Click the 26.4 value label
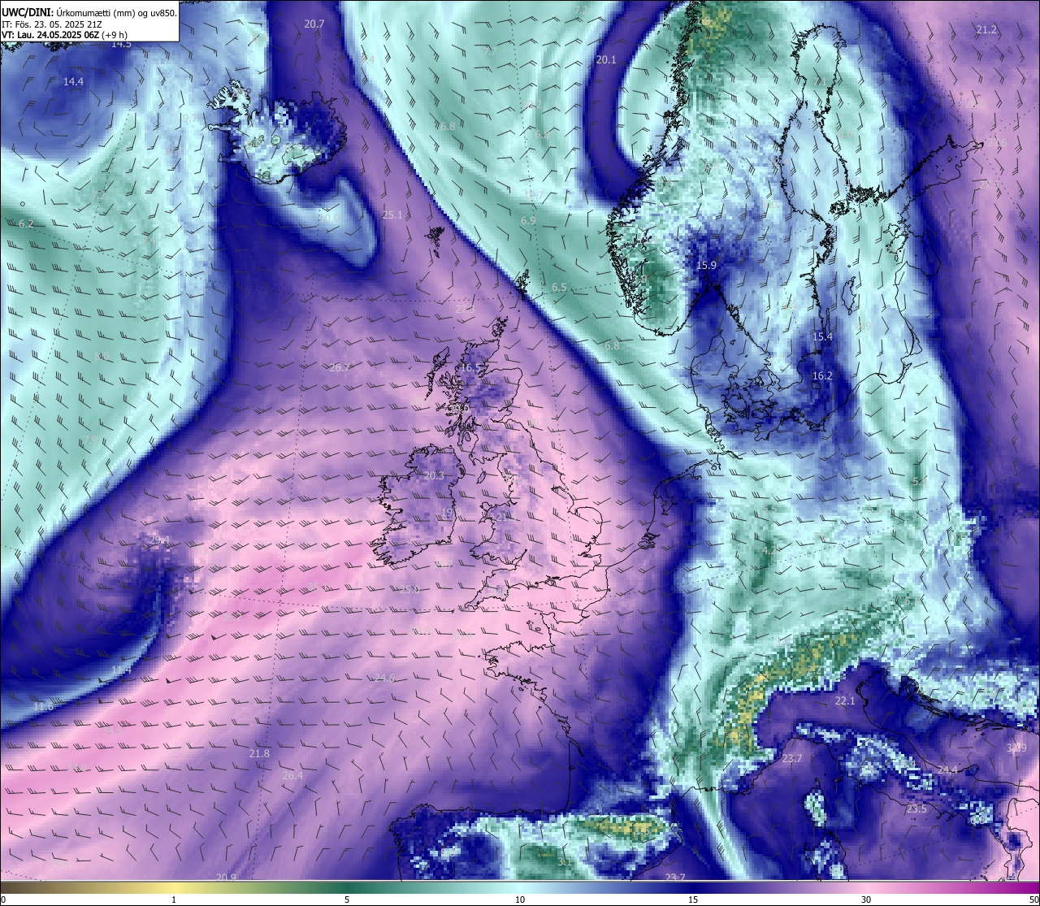The image size is (1040, 906). [x=292, y=776]
